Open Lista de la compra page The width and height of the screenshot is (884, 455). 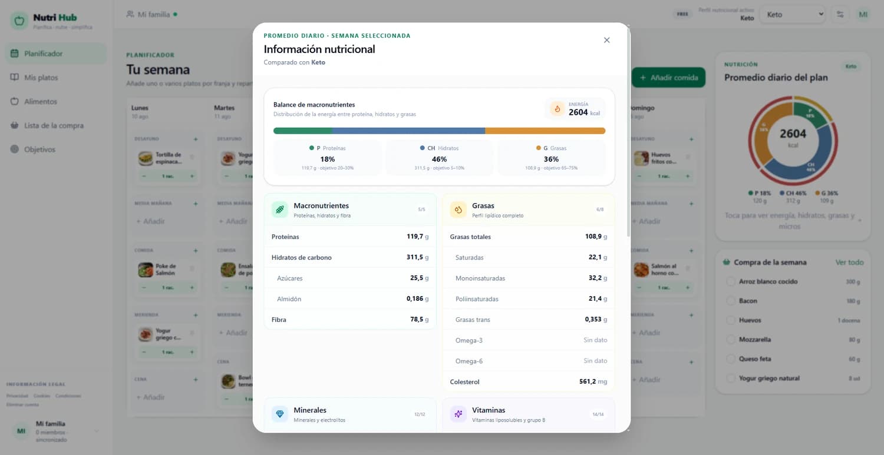pyautogui.click(x=56, y=125)
